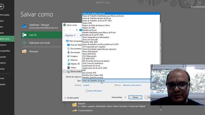Collapse folders with Ocultar pastas
Image resolution: width=205 pixels, height=115 pixels.
[71, 98]
